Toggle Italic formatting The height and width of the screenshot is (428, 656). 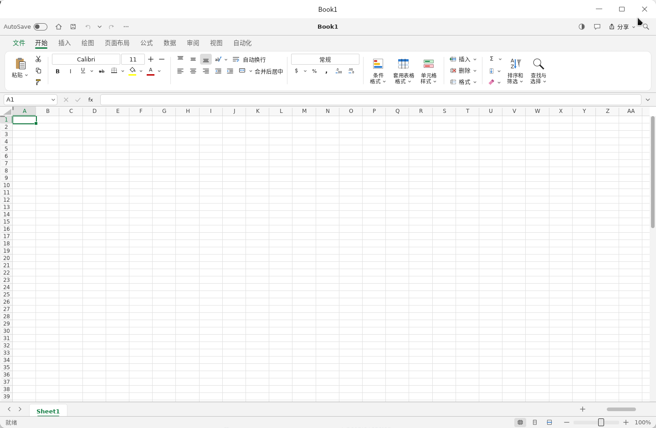click(70, 71)
